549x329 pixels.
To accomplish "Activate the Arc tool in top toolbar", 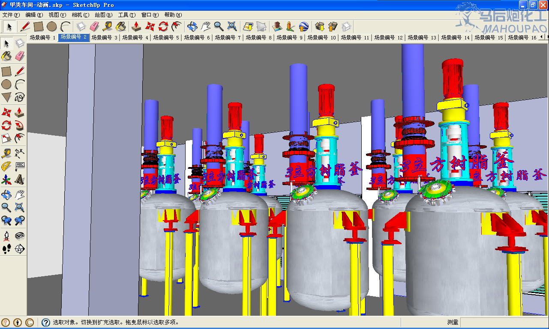I will tap(65, 27).
